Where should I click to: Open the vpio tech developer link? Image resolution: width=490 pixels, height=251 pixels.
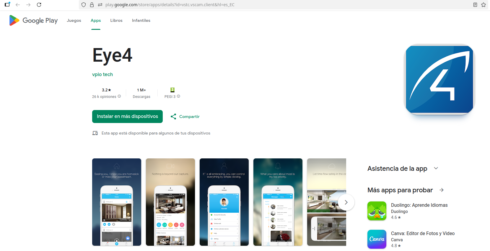pos(102,74)
